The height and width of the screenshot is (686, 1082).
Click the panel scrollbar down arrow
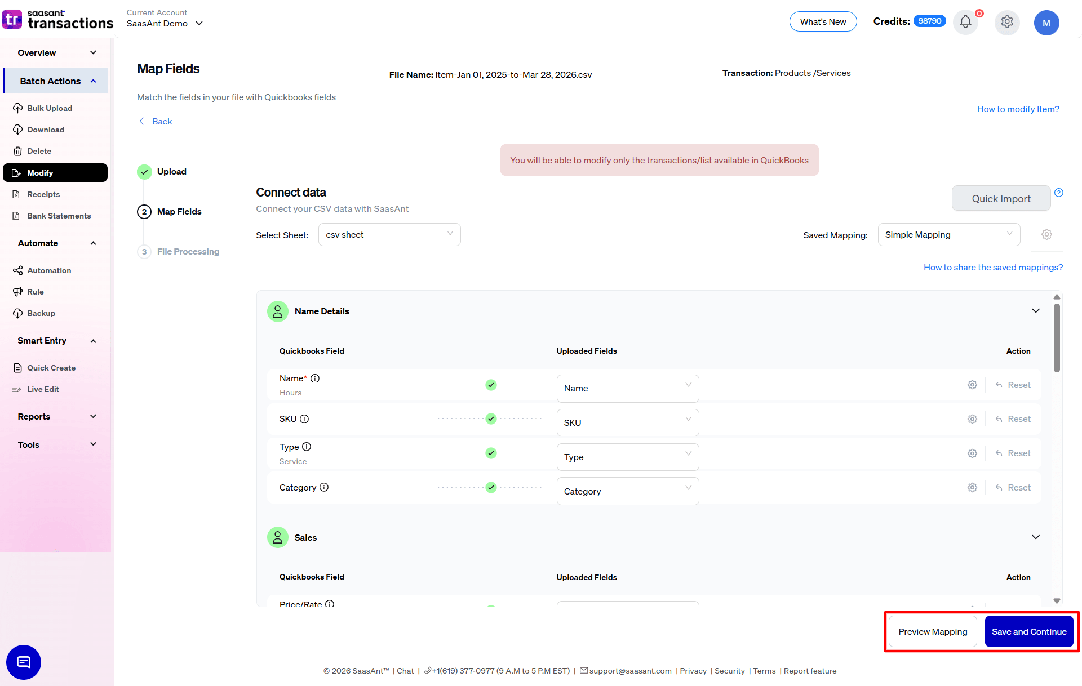[1057, 600]
